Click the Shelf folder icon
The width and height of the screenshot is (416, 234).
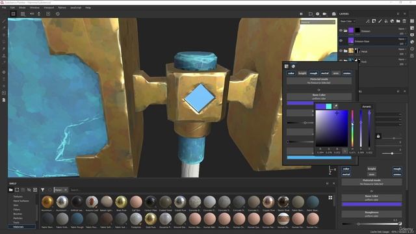coord(10,190)
